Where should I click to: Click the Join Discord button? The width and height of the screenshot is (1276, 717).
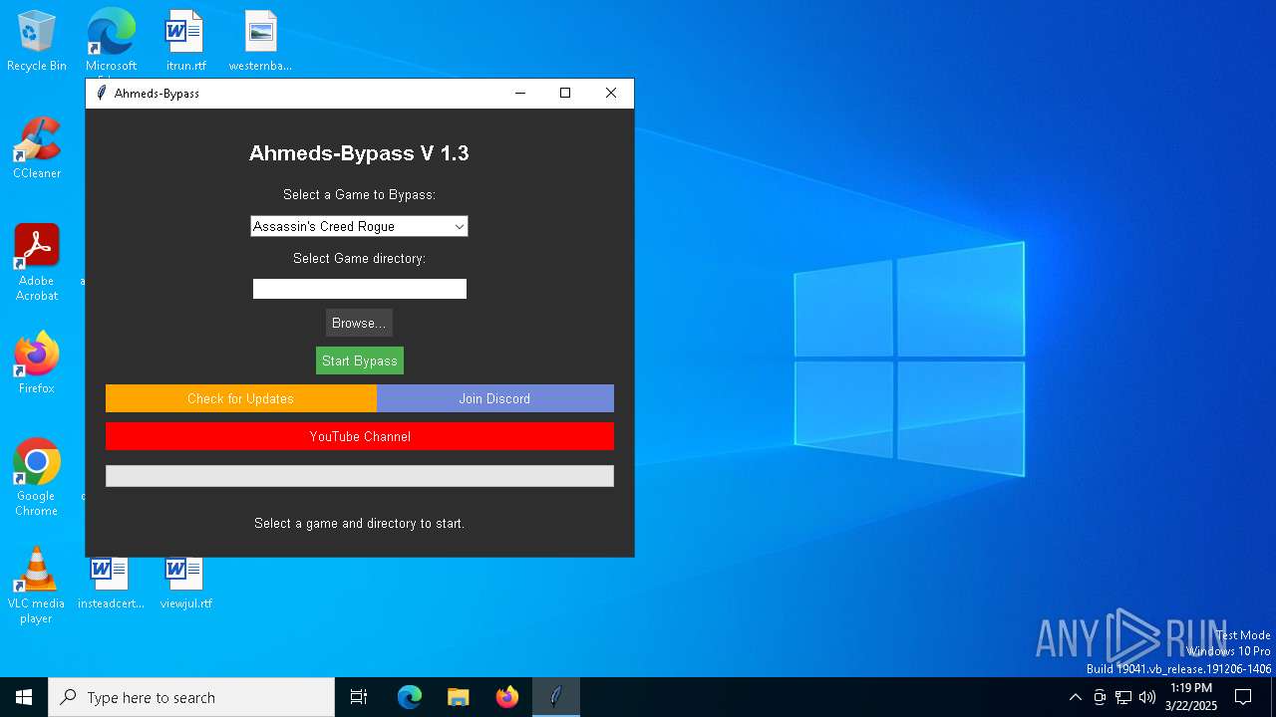pos(494,398)
